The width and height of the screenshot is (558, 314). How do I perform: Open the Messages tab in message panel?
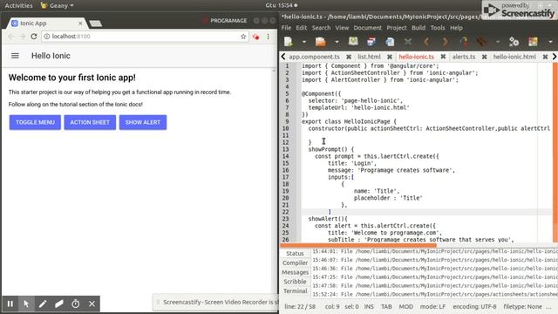point(295,272)
